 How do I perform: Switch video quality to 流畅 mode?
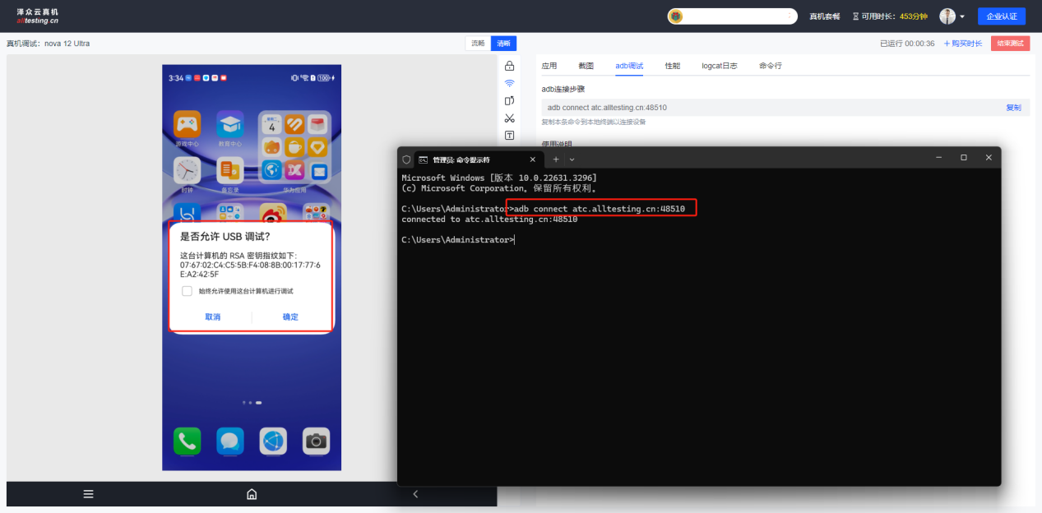(x=478, y=44)
